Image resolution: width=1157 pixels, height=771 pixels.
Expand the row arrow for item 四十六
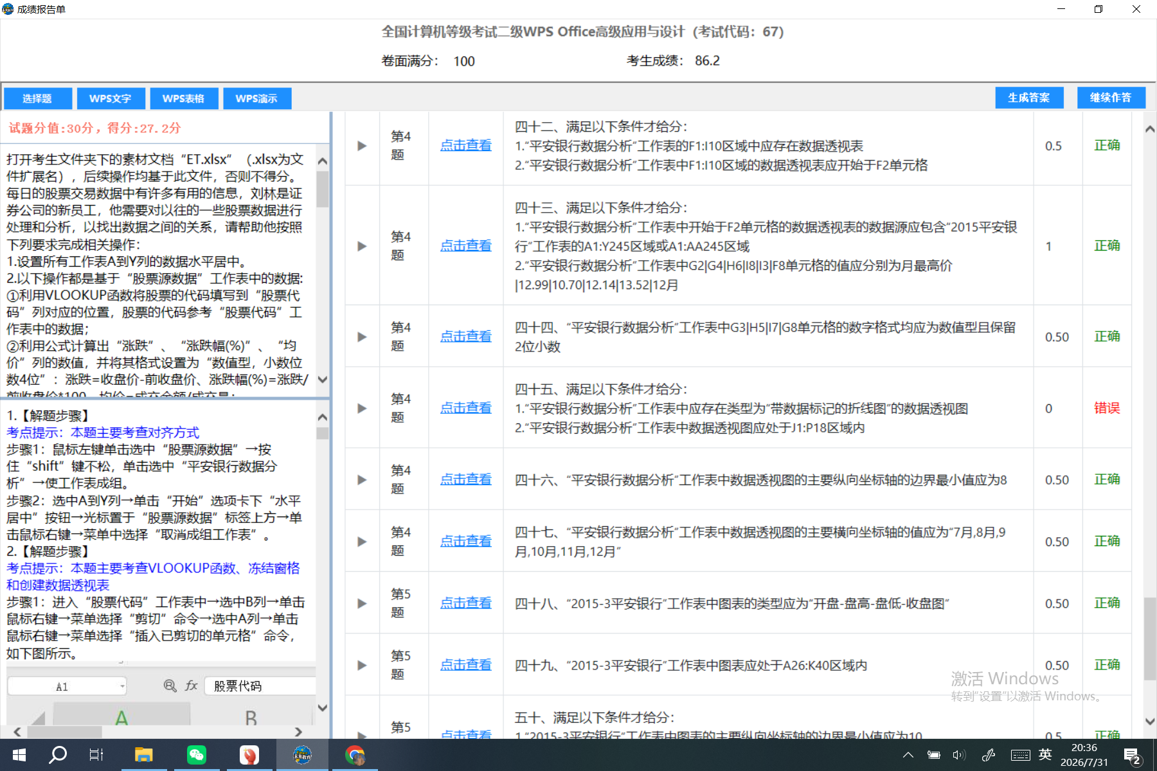(362, 480)
